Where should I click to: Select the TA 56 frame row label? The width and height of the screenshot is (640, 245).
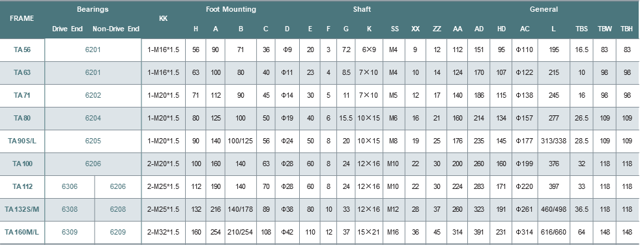point(22,50)
